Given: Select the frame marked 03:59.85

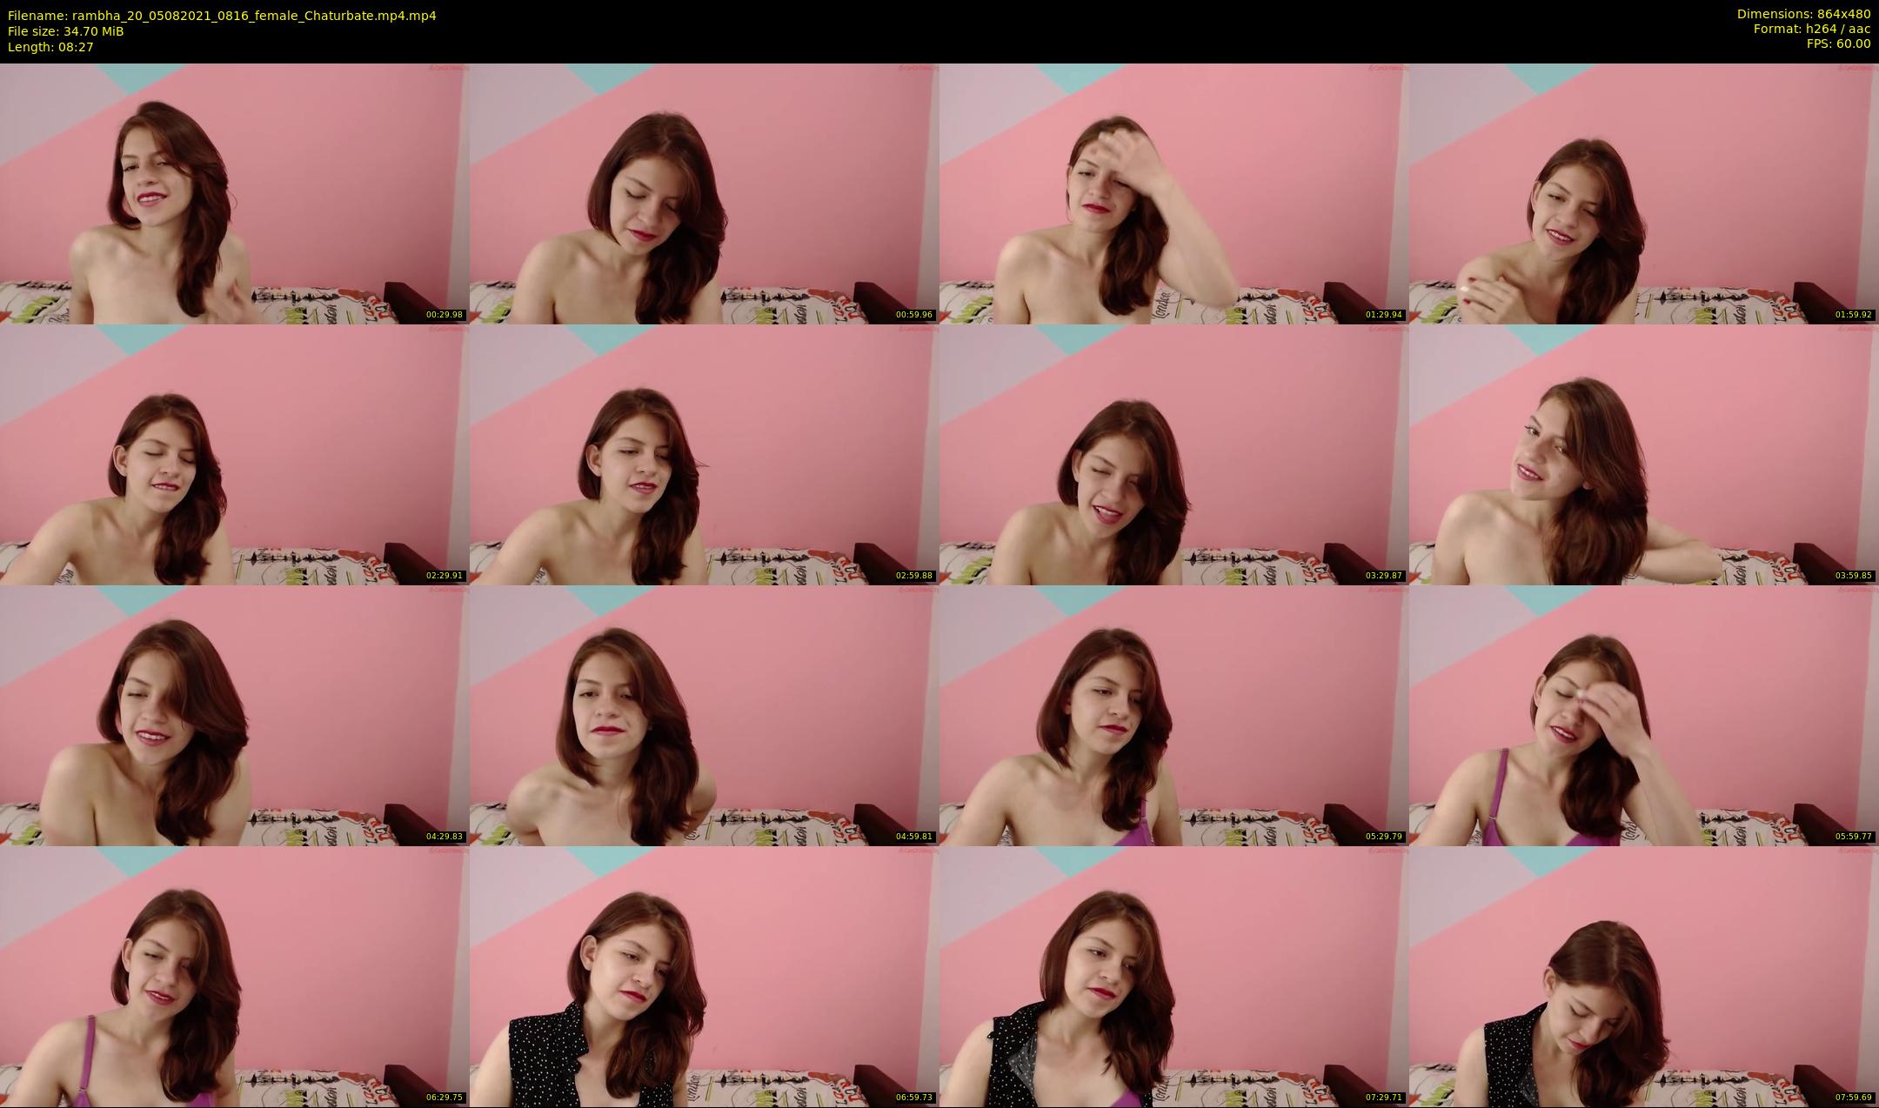Looking at the screenshot, I should [x=1644, y=454].
